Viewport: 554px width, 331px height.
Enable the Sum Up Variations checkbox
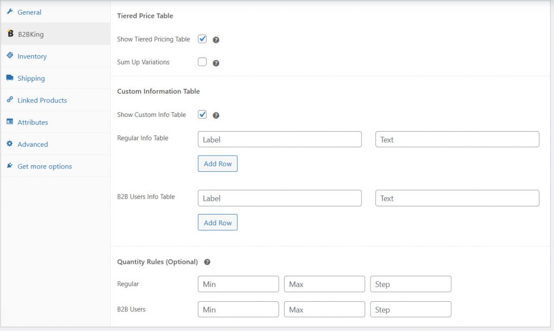coord(202,62)
